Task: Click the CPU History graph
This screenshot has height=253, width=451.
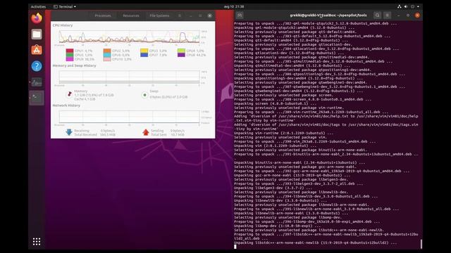Action: pos(129,37)
